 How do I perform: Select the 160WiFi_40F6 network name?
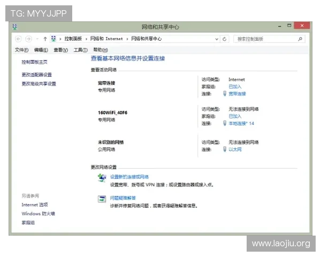point(112,112)
